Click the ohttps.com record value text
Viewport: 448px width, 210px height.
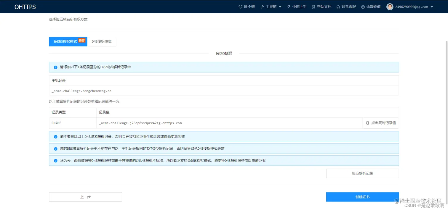140,123
